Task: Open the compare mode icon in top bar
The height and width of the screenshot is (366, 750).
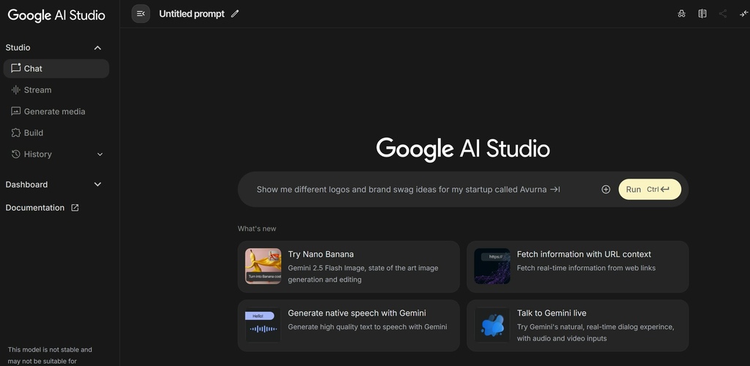Action: pos(702,14)
